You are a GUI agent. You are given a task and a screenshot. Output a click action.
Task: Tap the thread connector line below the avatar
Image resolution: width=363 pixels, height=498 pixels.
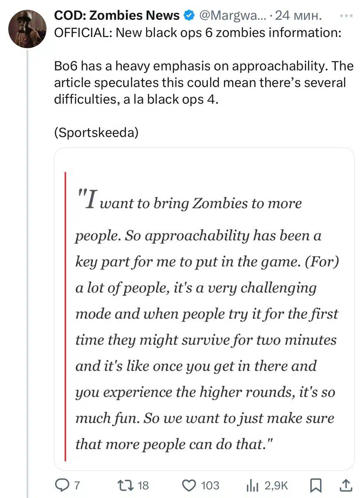27,272
